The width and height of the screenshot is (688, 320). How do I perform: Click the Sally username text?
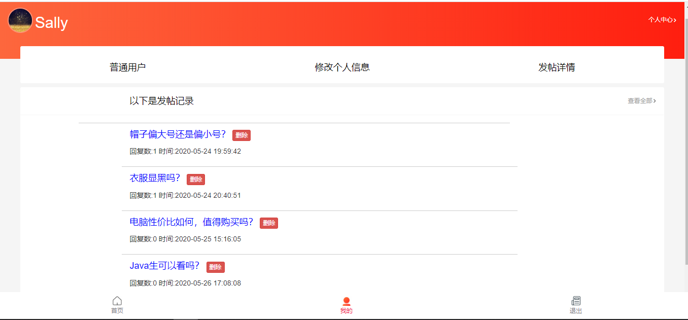click(51, 22)
